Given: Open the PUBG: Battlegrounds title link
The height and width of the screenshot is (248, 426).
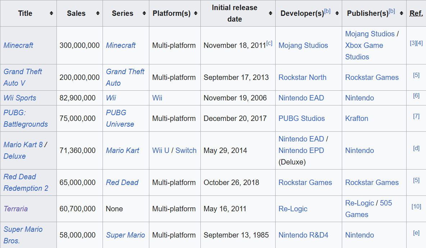Looking at the screenshot, I should coord(26,118).
